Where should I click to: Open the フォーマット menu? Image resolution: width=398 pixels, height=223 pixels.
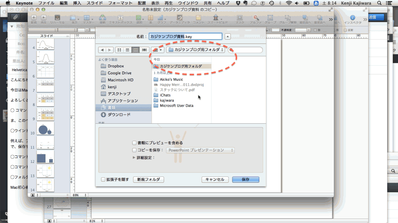point(120,3)
